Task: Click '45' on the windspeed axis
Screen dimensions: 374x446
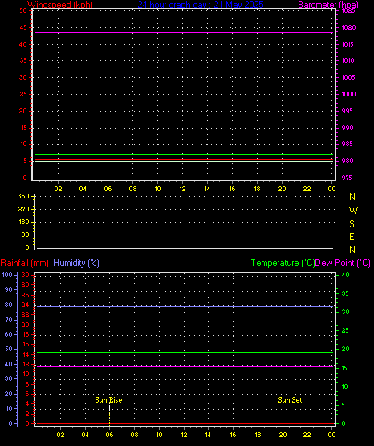Action: (x=23, y=27)
